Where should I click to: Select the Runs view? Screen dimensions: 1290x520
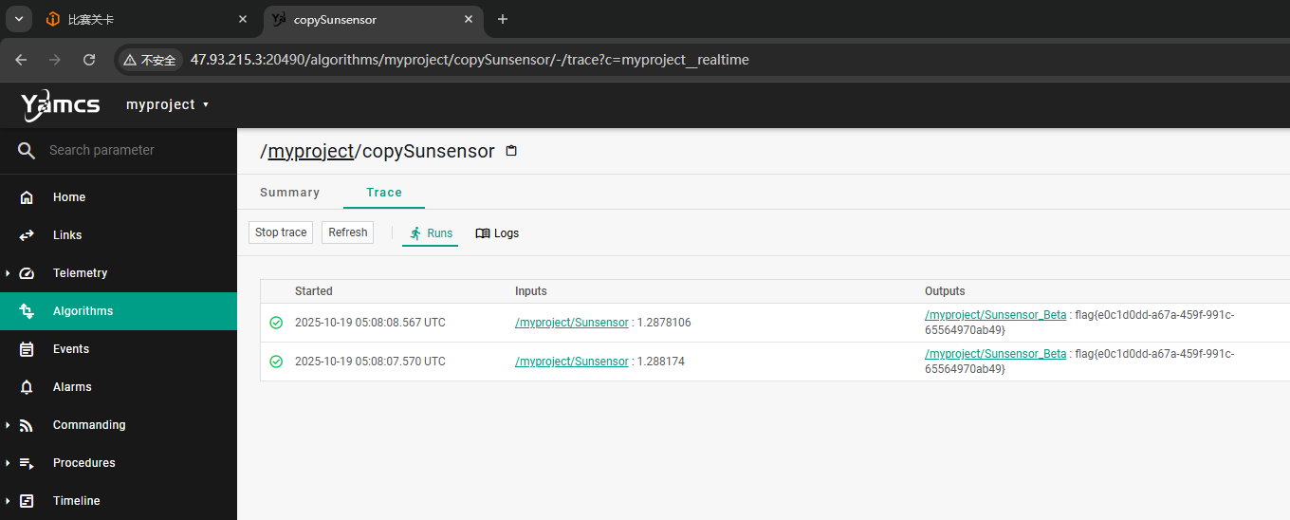point(430,233)
